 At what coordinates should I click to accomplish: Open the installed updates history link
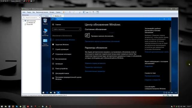tap(102, 41)
